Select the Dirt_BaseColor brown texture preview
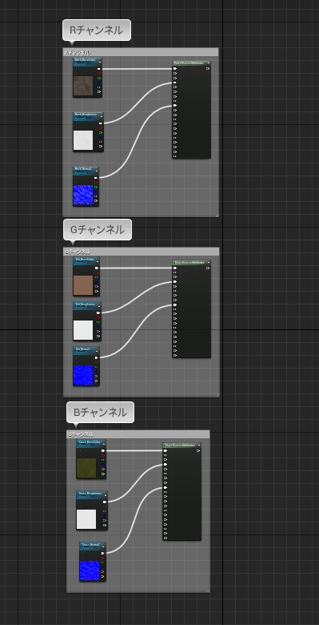 (x=83, y=285)
